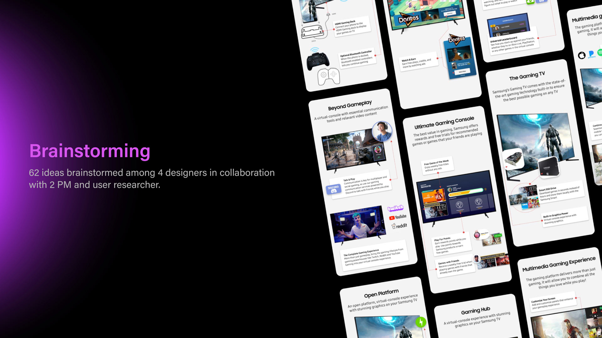Click the Ultimate Gaming Console title
This screenshot has height=338, width=602.
point(444,122)
